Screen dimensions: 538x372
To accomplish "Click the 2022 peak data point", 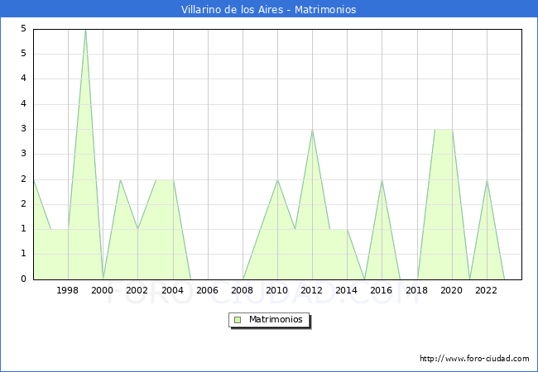I will pyautogui.click(x=487, y=180).
